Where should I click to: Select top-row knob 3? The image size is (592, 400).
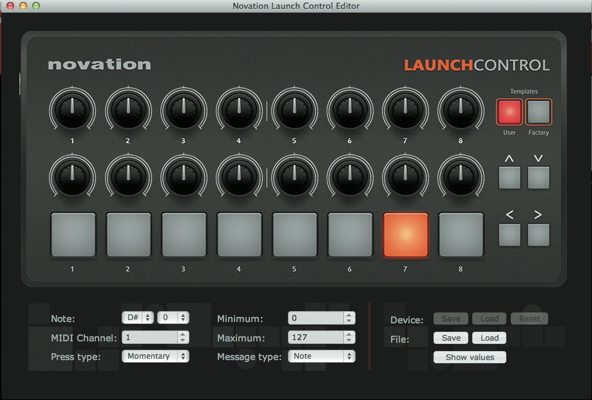point(184,110)
